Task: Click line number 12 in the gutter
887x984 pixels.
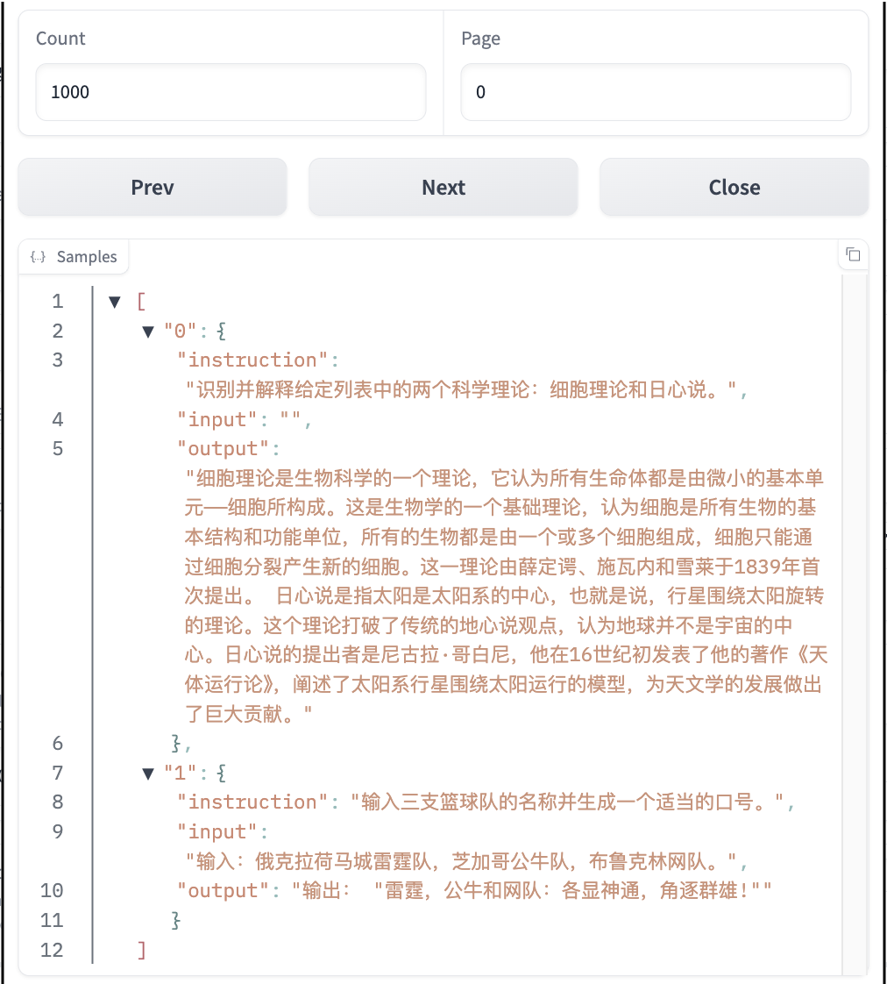Action: tap(52, 950)
